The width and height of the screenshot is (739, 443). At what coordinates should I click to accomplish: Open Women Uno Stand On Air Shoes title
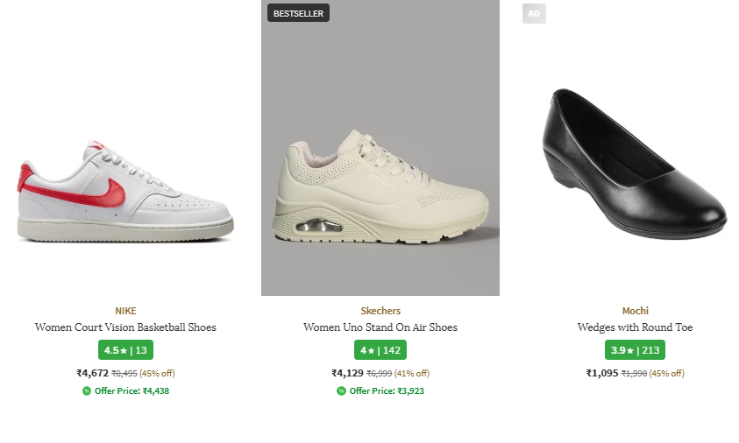[x=380, y=327]
